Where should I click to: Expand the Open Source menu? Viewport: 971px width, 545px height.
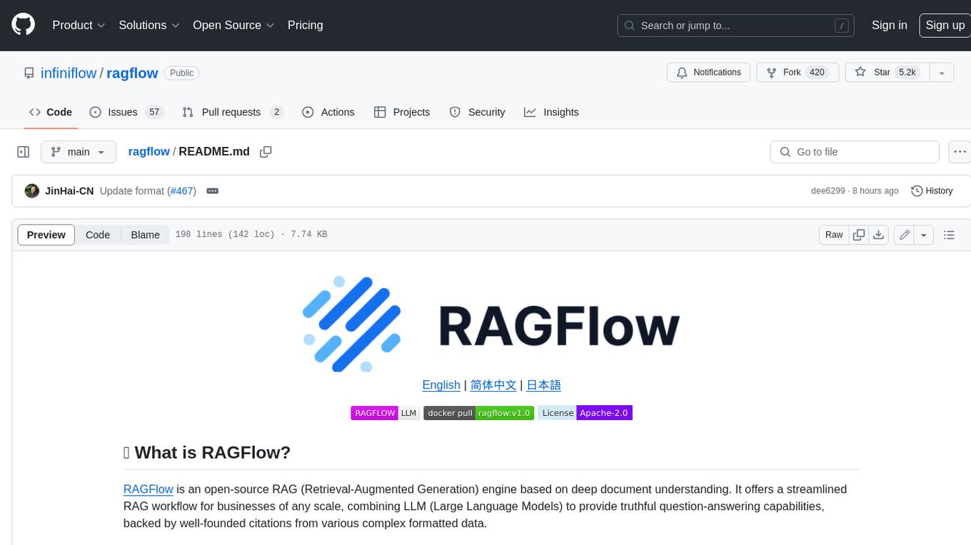coord(233,25)
